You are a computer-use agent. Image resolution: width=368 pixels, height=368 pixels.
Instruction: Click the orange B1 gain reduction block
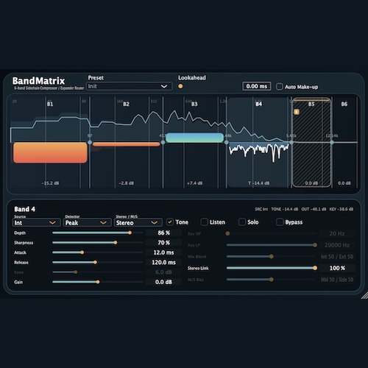(x=50, y=152)
